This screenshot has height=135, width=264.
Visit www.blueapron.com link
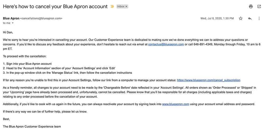pos(176,104)
